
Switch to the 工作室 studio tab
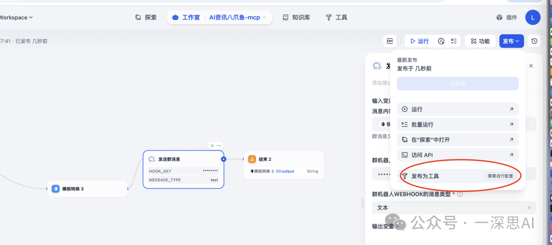tap(186, 17)
